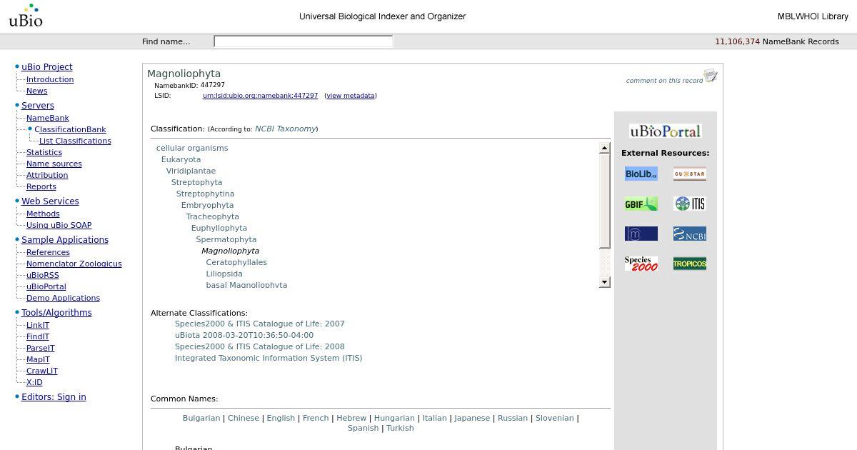Open Name sources sidebar link
This screenshot has width=857, height=450.
54,164
